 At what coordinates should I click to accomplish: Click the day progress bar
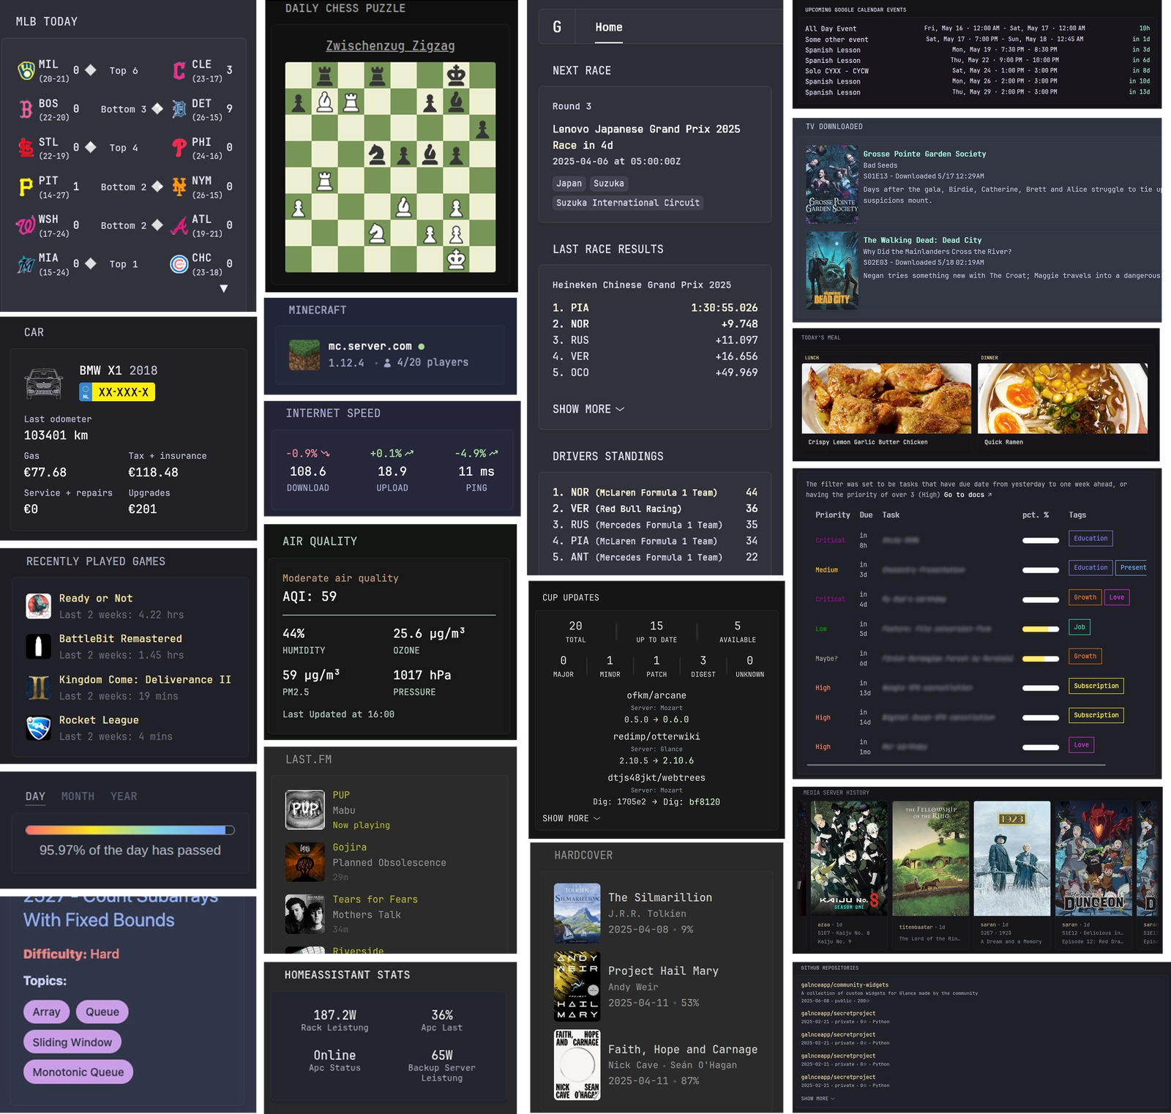[130, 830]
